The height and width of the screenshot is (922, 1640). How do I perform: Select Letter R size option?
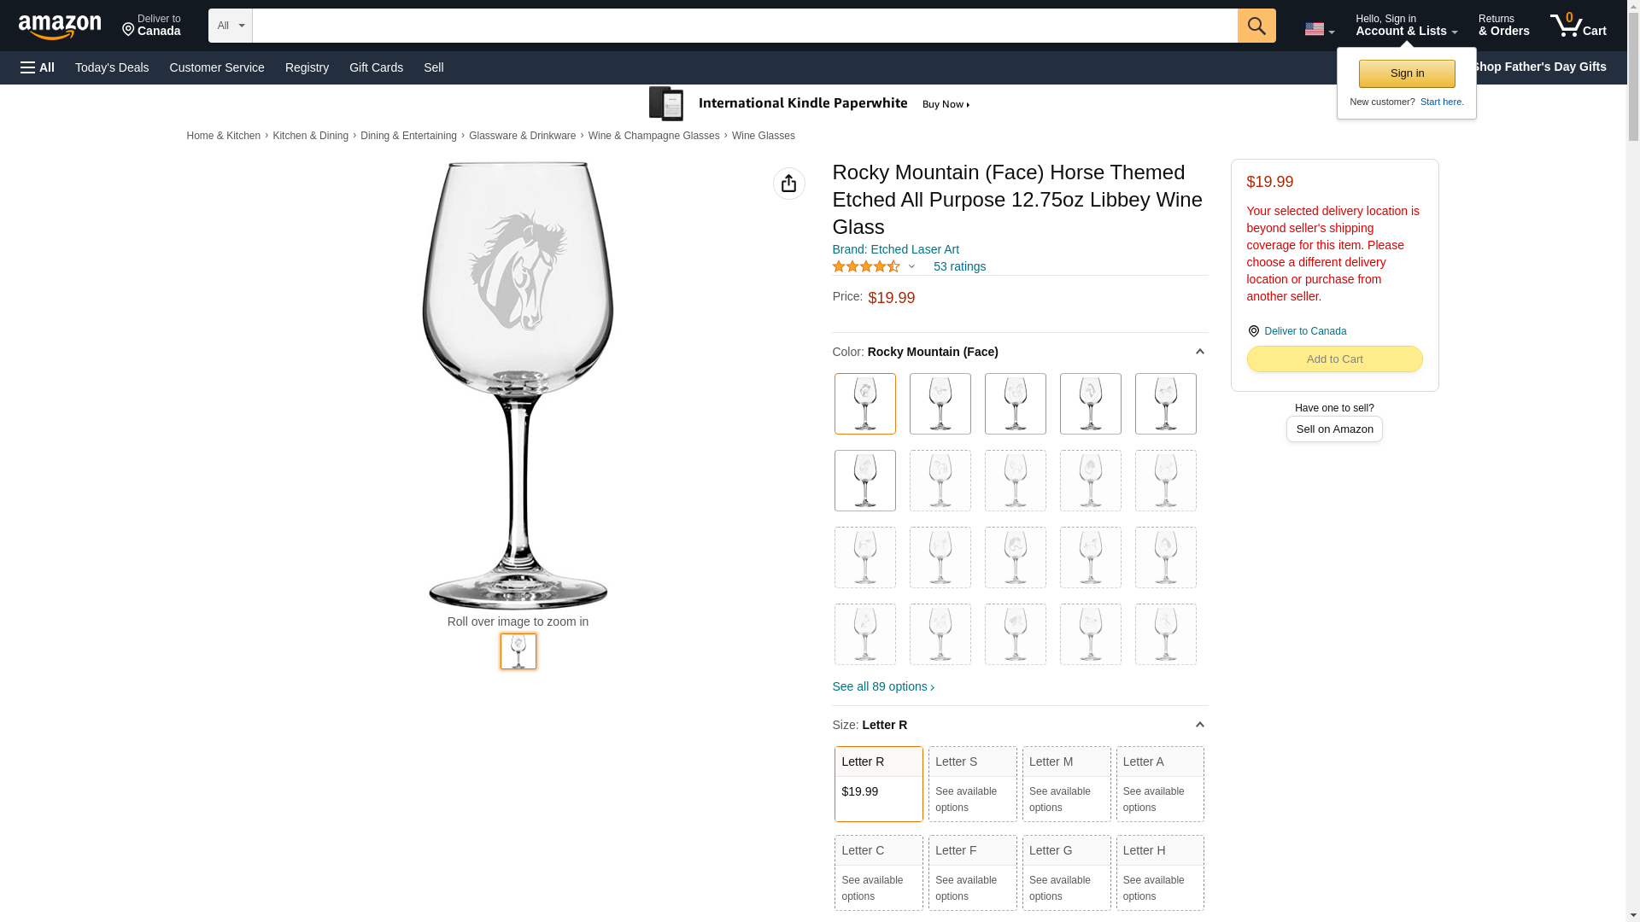coord(878,784)
